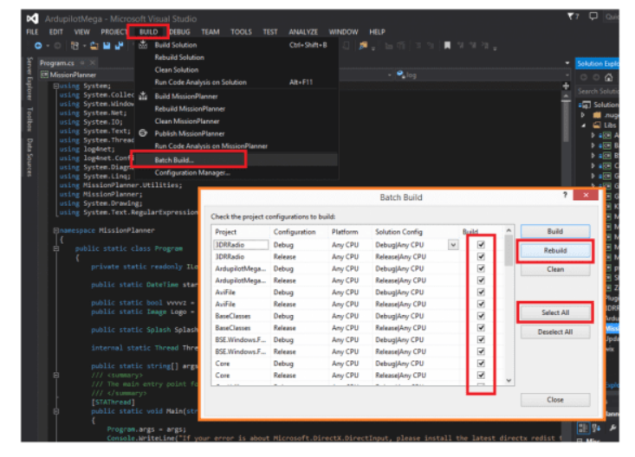Click the Batch Build list scroll down arrow
This screenshot has height=457, width=635.
coord(509,381)
